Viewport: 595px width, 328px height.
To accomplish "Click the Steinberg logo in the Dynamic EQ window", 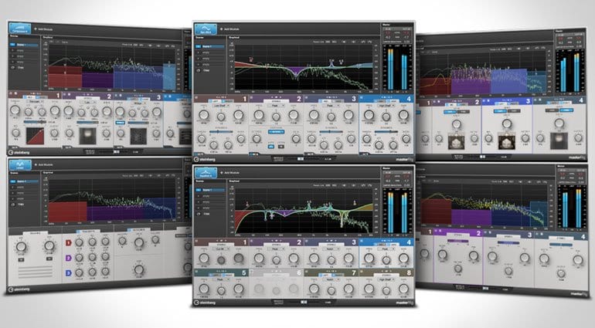I will 205,159.
